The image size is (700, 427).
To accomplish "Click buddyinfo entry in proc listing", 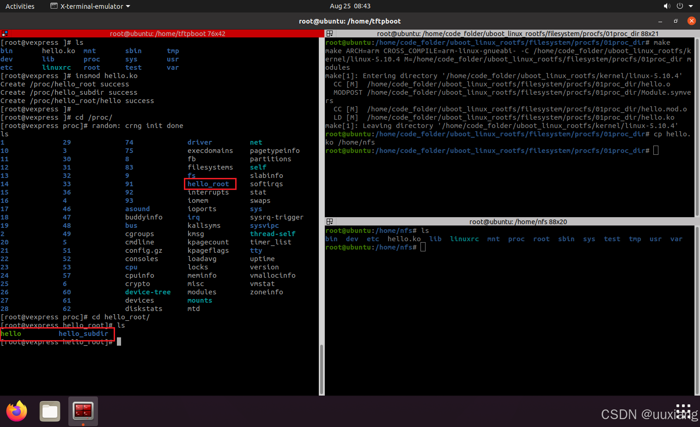I will tap(144, 217).
